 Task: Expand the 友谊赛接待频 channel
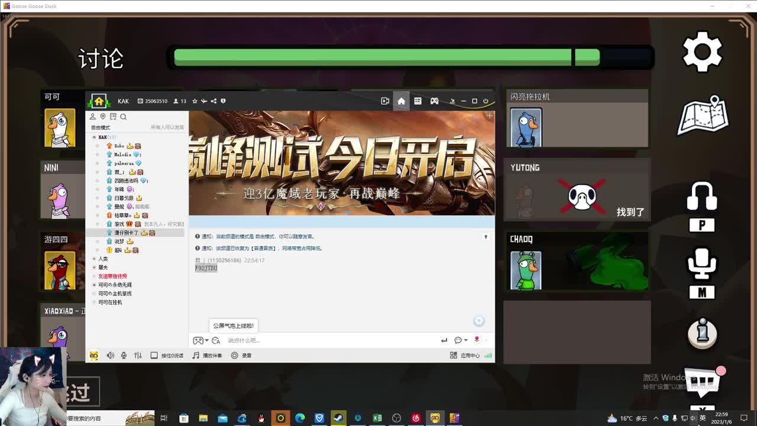coord(94,276)
